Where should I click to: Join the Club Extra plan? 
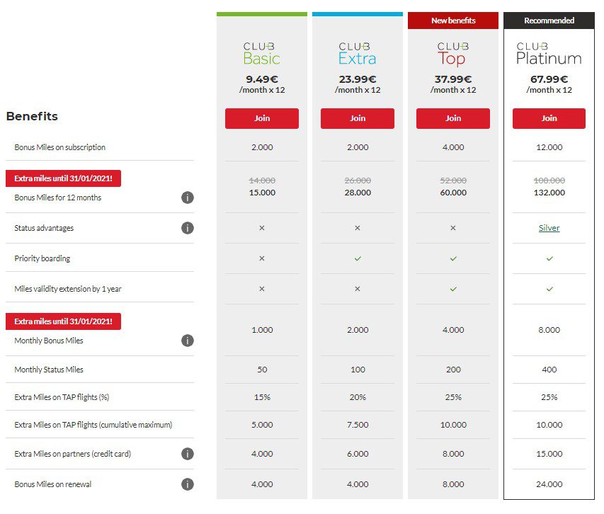pyautogui.click(x=358, y=118)
